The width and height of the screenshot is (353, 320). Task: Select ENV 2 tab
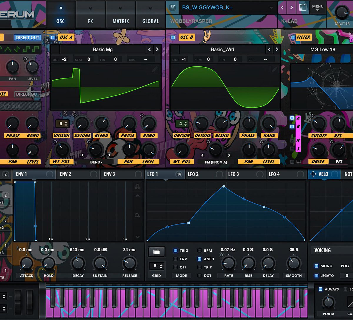pos(78,174)
